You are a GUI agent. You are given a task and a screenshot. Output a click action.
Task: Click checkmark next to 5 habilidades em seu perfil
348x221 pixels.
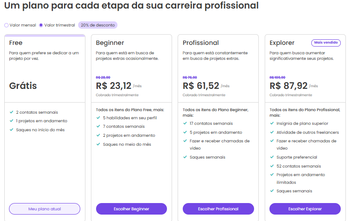tap(98, 118)
